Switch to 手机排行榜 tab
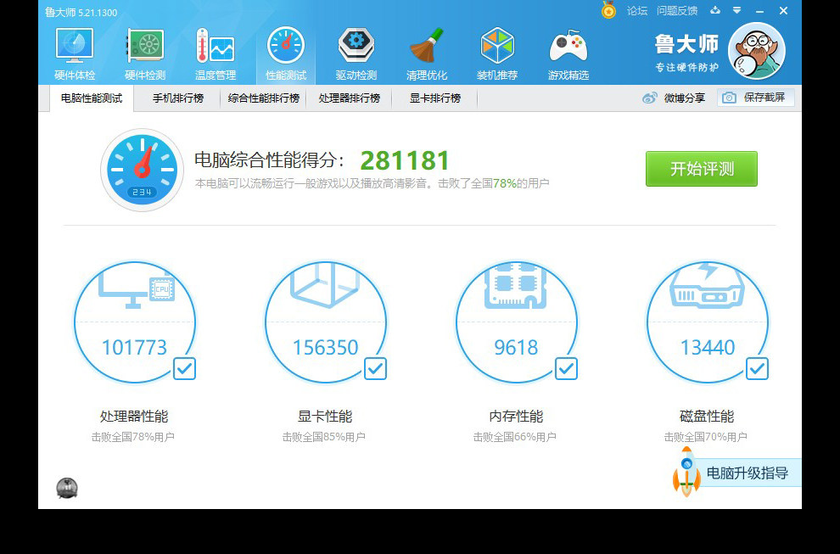Image resolution: width=840 pixels, height=554 pixels. pyautogui.click(x=178, y=98)
